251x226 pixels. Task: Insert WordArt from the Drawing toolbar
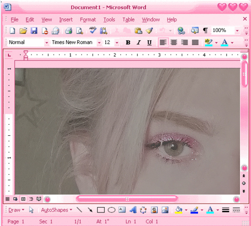133,210
